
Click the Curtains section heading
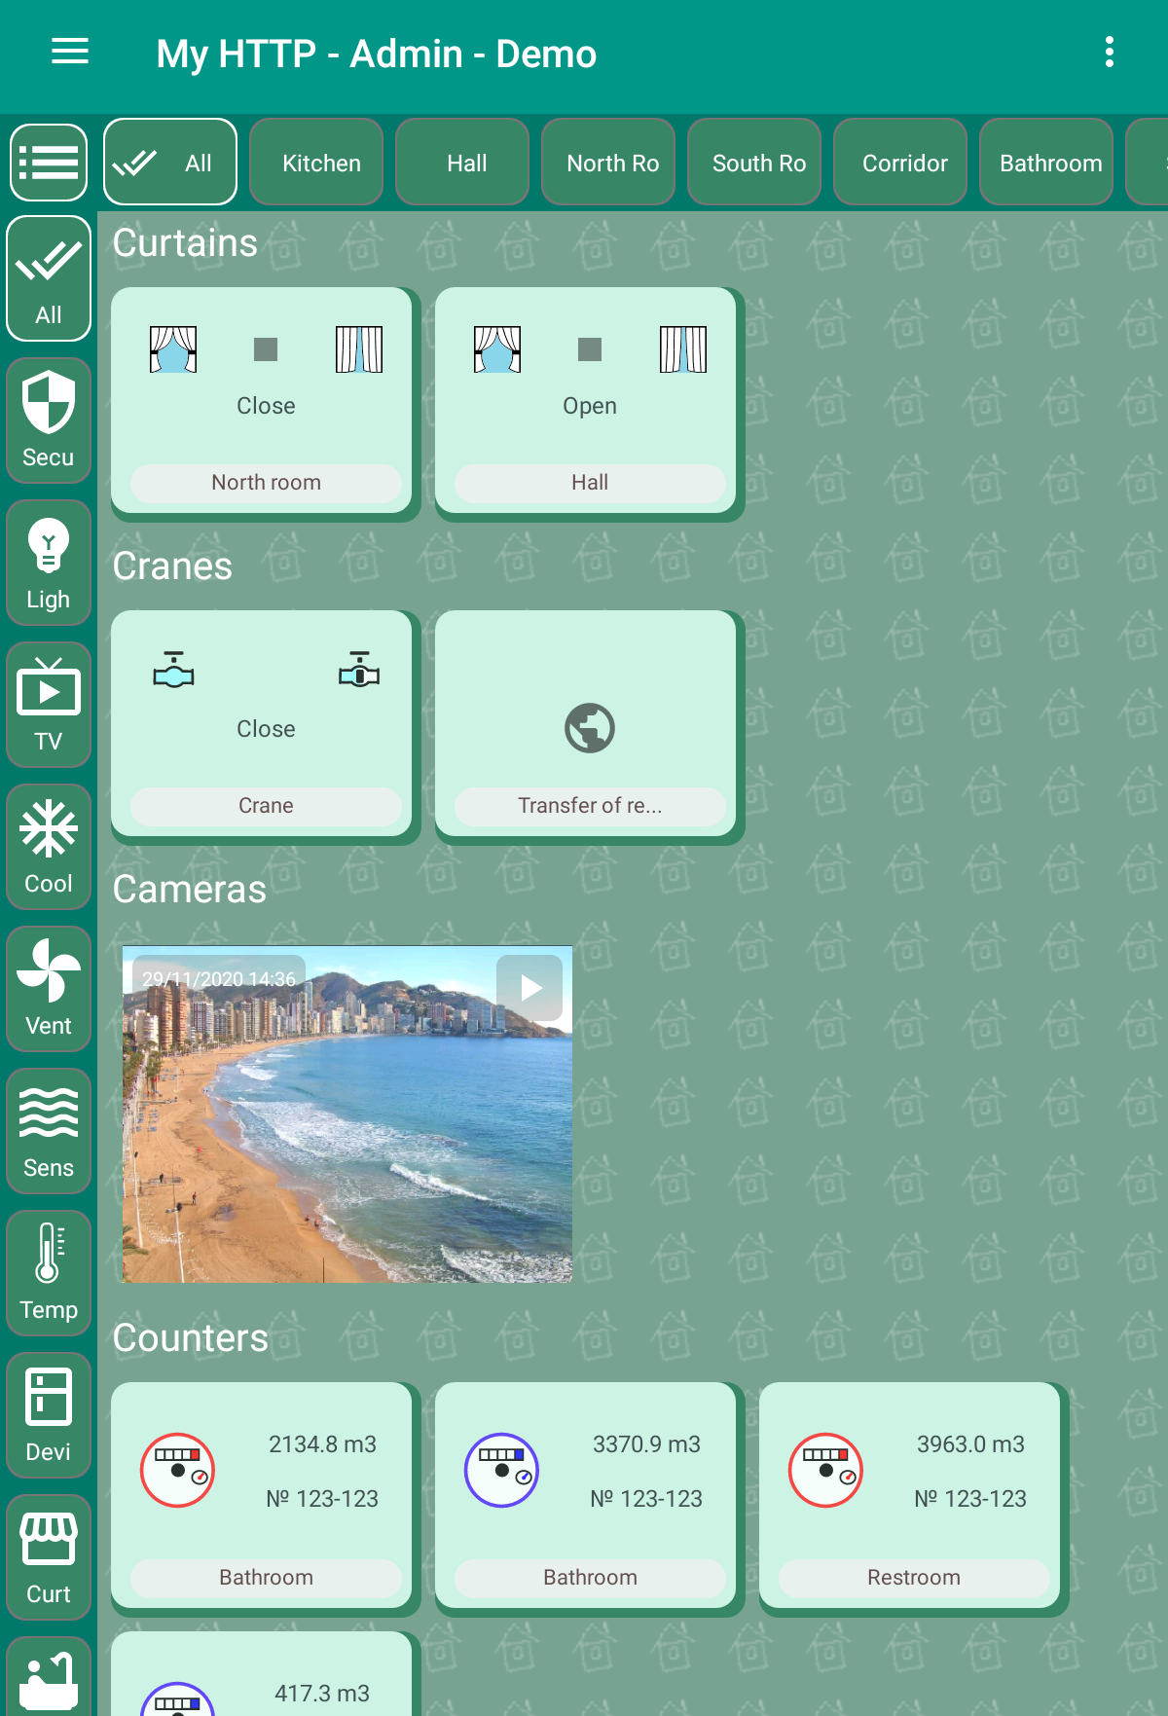tap(185, 243)
